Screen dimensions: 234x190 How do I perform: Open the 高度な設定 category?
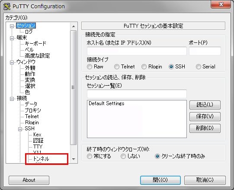click(37, 56)
